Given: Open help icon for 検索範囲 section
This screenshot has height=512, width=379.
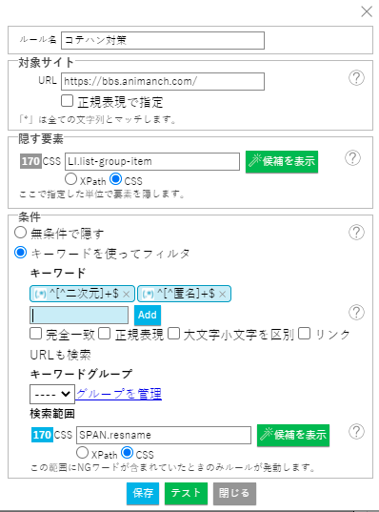Looking at the screenshot, I should [356, 432].
